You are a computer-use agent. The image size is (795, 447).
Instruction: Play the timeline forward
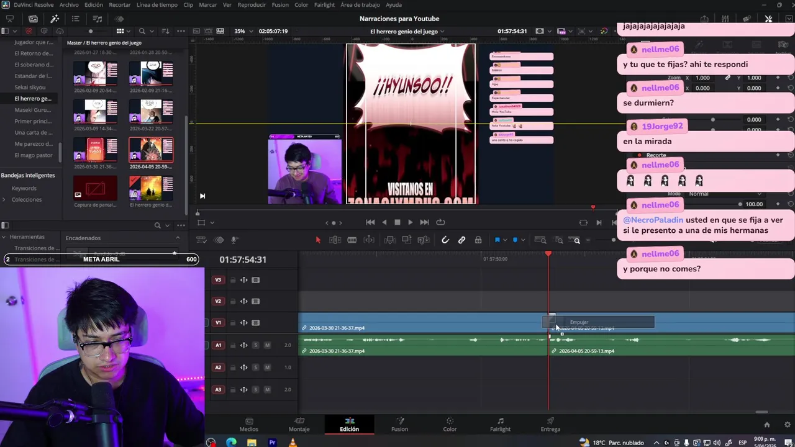click(410, 222)
